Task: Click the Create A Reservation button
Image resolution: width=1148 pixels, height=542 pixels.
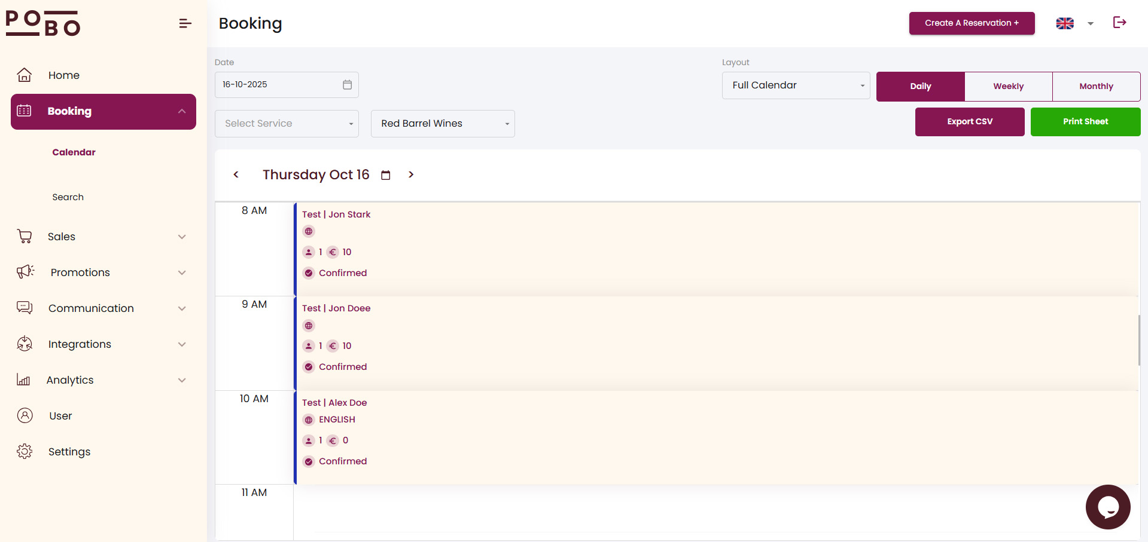Action: click(x=972, y=23)
